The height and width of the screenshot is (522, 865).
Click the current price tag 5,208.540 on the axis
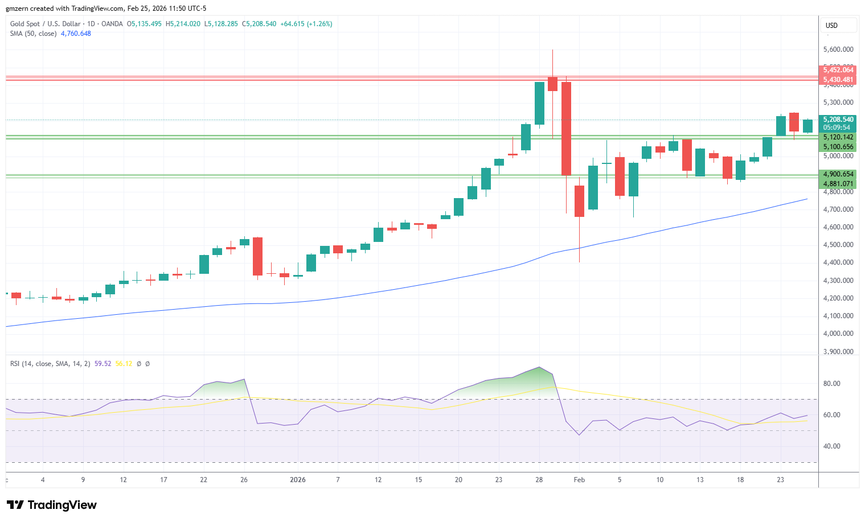[837, 120]
